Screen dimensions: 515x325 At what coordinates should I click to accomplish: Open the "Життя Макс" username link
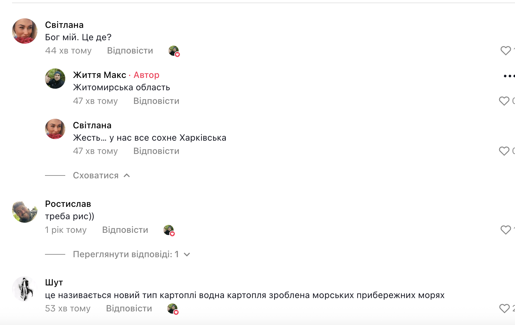pos(99,75)
